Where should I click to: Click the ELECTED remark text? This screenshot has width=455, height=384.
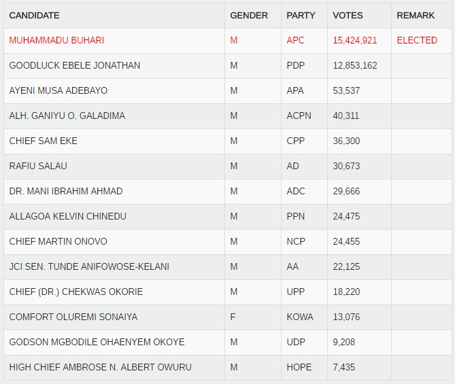coord(417,40)
